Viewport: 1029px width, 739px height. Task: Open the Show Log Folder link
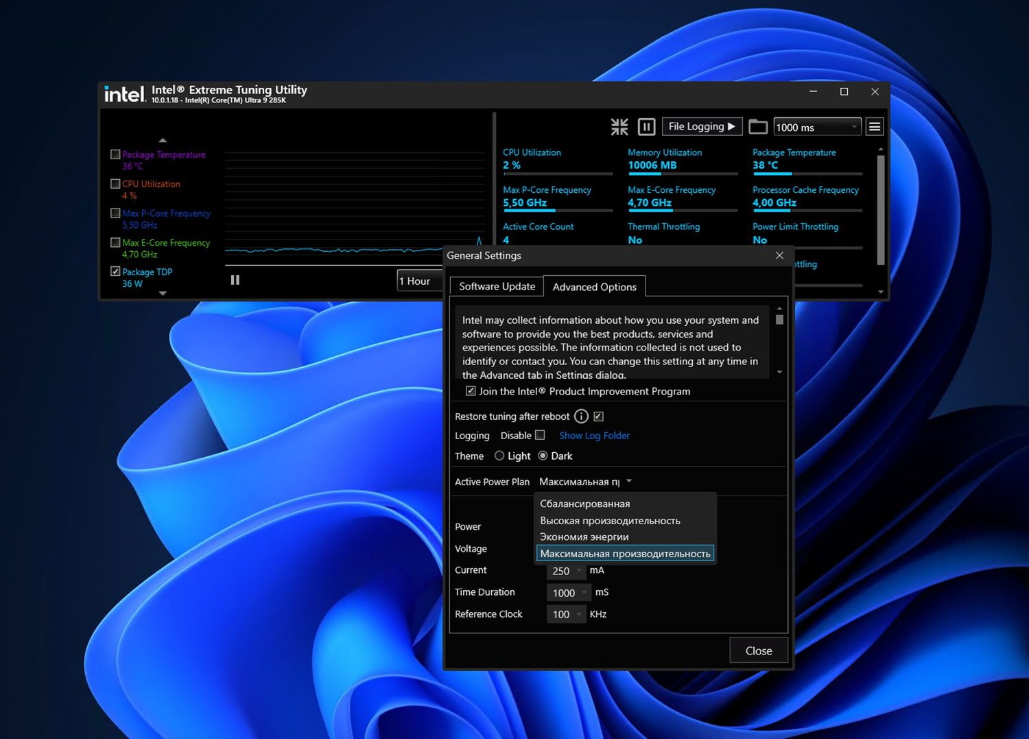(x=594, y=436)
